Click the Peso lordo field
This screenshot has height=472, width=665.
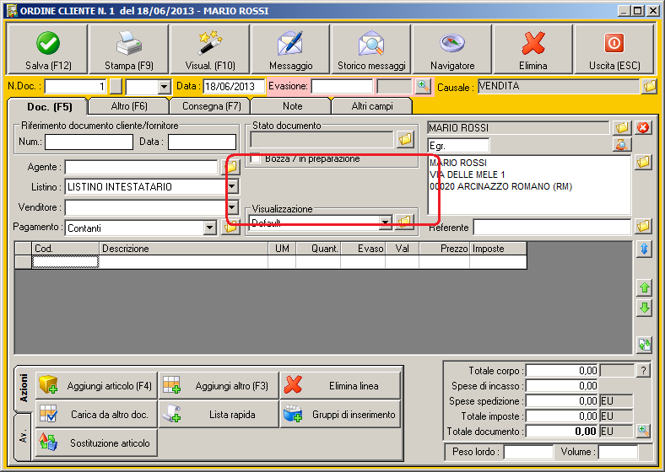tap(528, 452)
